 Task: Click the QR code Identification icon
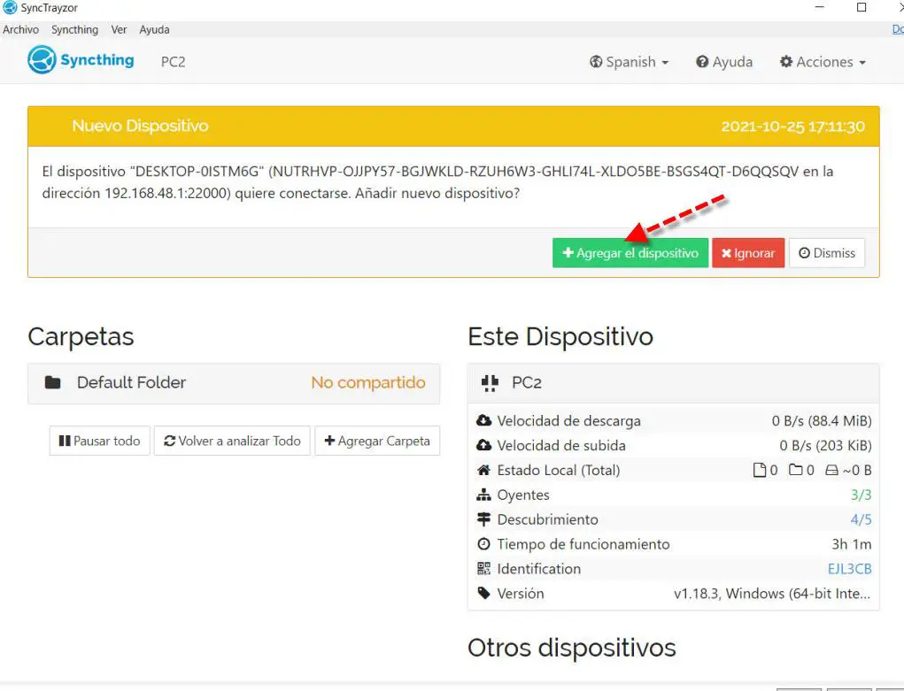[483, 569]
